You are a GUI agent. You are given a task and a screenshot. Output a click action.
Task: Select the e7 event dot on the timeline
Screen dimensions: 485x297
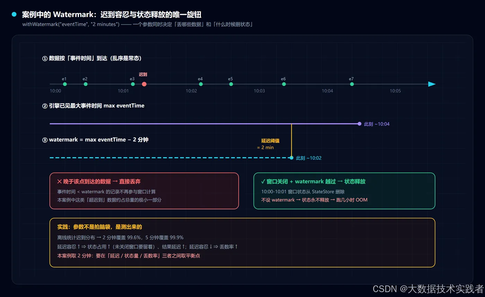(x=352, y=84)
